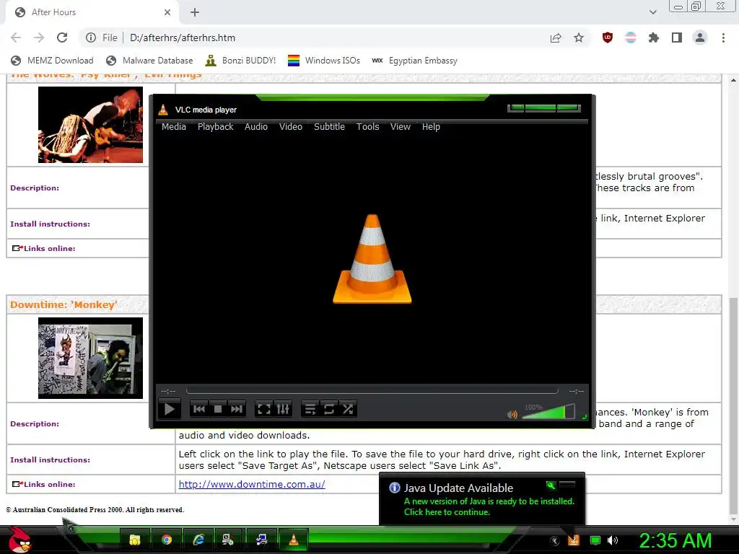This screenshot has width=739, height=554.
Task: Open Chrome extensions puzzle menu
Action: pyautogui.click(x=654, y=38)
